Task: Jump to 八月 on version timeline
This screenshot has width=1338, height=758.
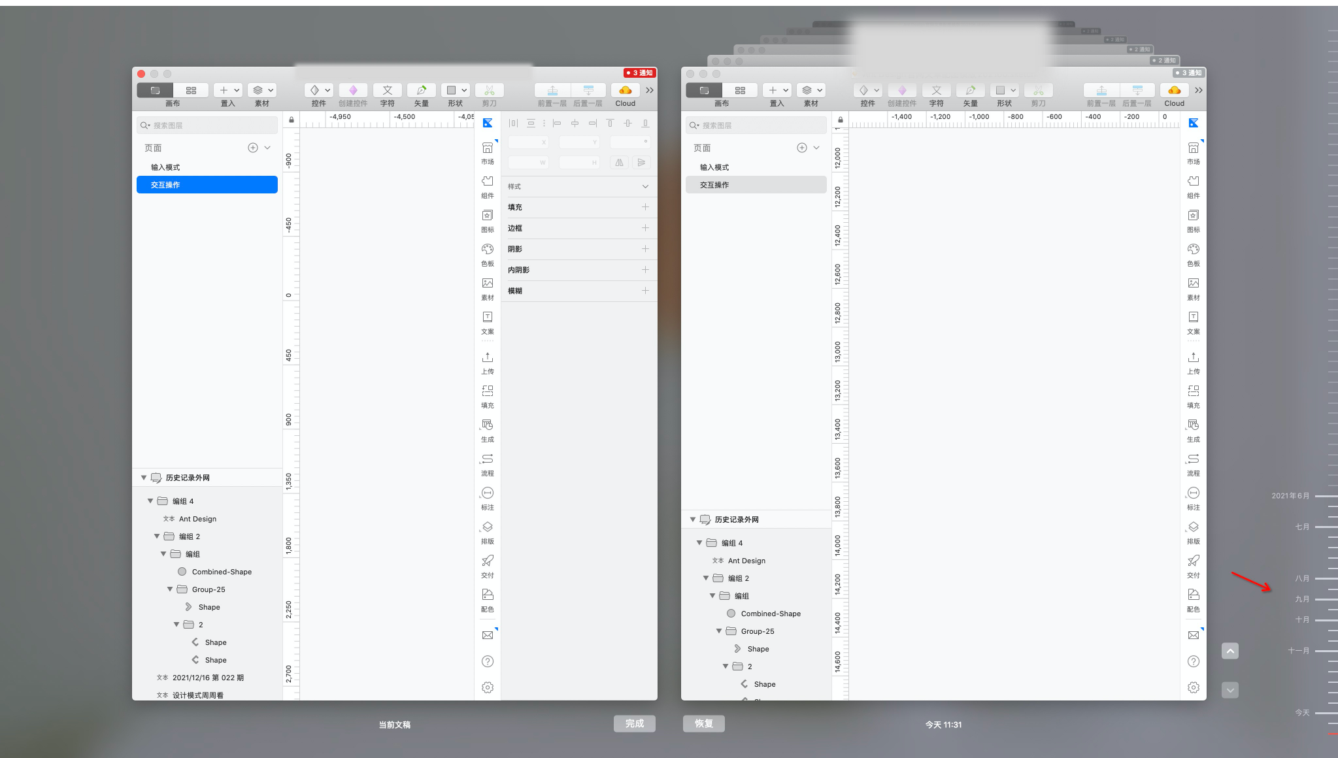Action: point(1303,578)
